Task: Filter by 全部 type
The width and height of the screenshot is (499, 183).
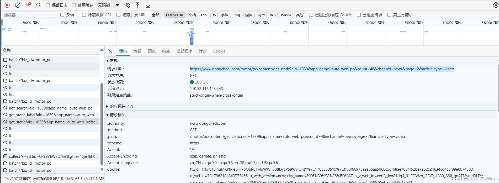Action: tap(156, 15)
